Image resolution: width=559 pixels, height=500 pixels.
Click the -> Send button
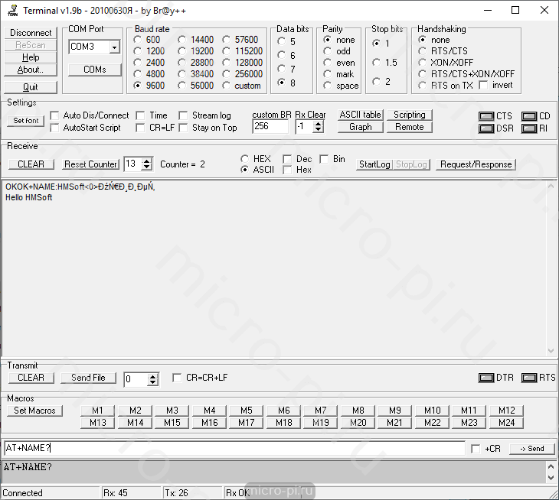[x=531, y=449]
